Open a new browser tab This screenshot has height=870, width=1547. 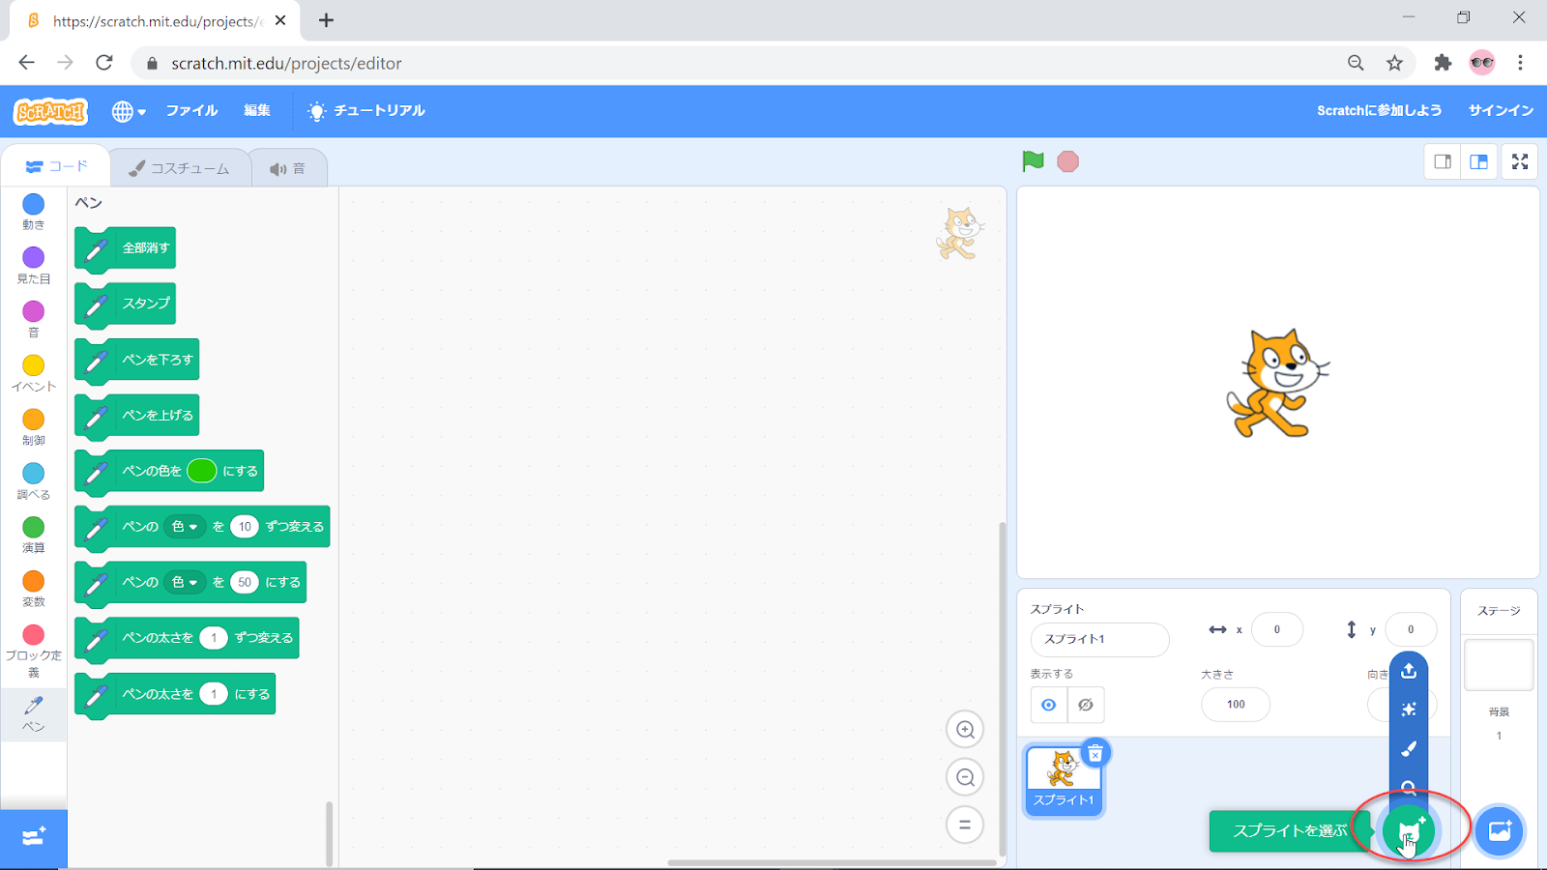[x=327, y=20]
